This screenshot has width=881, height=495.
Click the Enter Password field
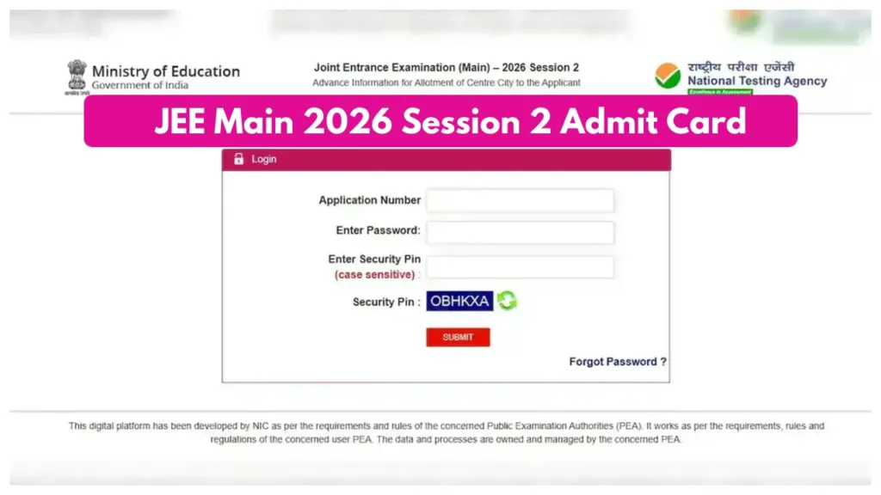[520, 232]
